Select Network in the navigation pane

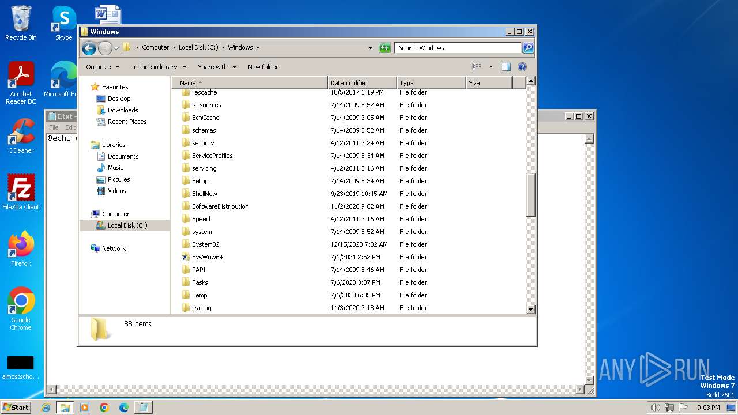click(x=114, y=248)
